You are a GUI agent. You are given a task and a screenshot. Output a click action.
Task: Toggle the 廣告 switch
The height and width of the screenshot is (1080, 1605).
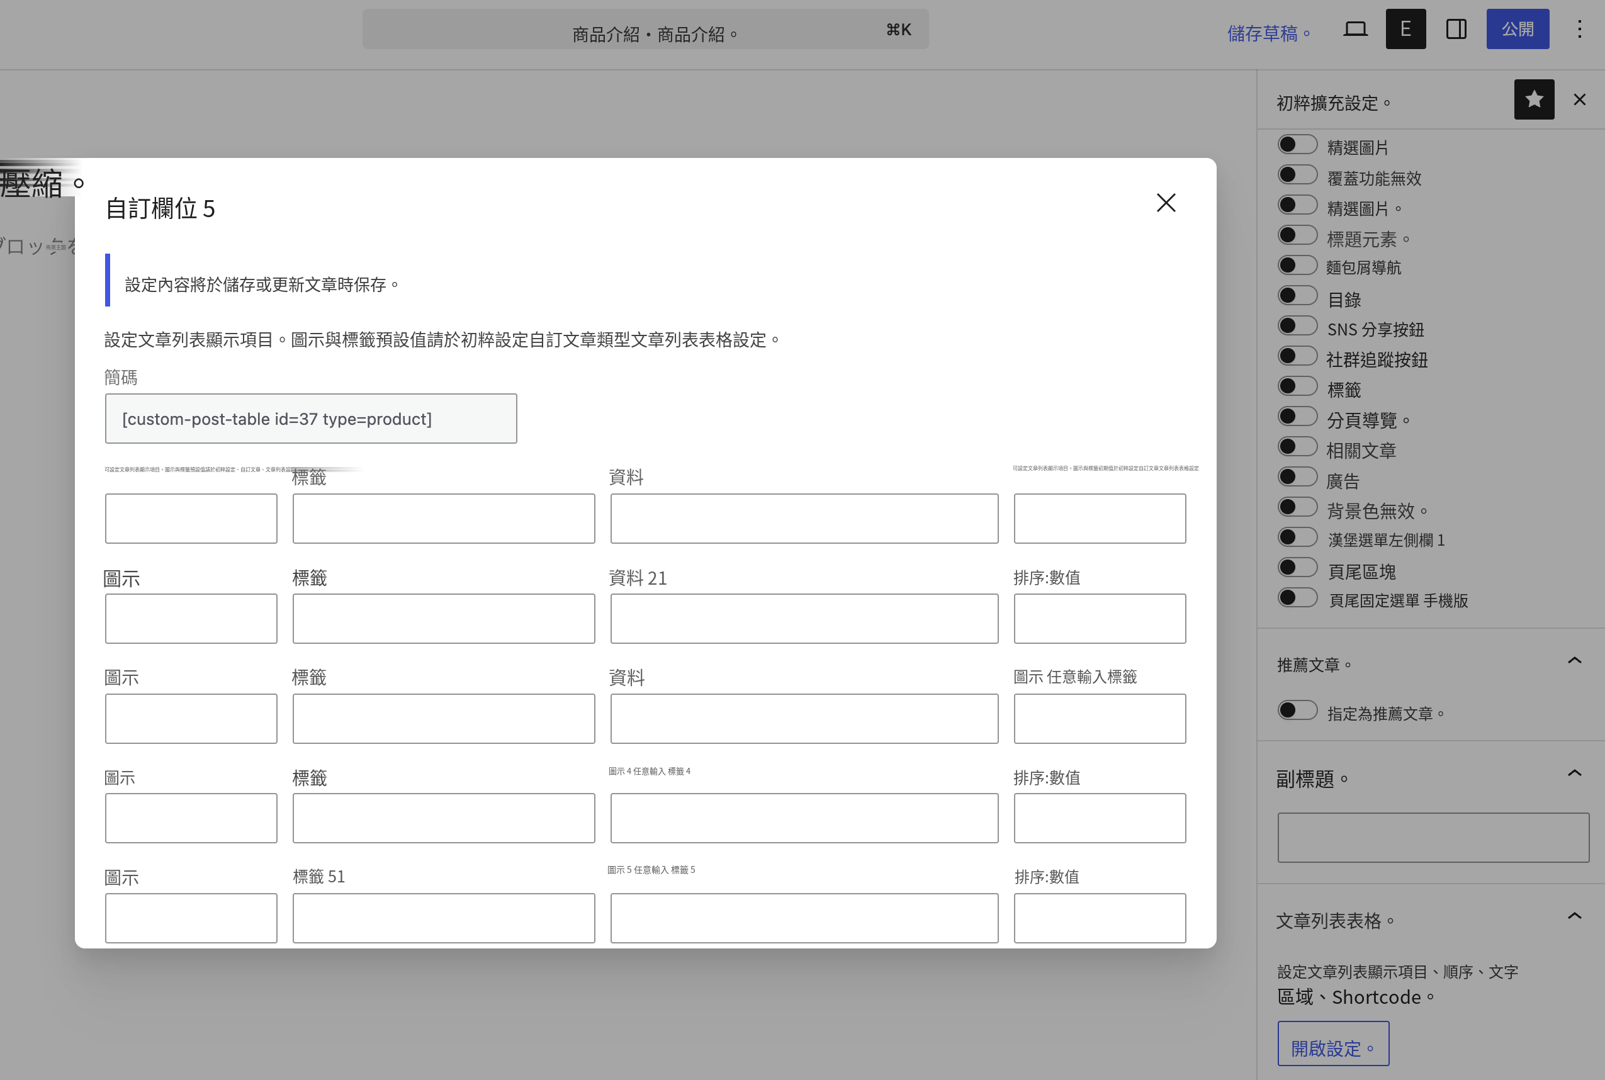tap(1297, 477)
